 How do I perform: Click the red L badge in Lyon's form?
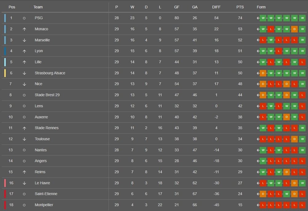tap(278, 51)
